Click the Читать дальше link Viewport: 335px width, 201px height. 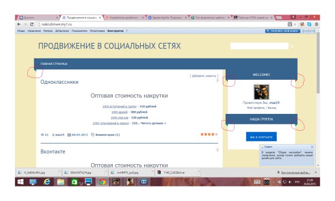[x=153, y=123]
